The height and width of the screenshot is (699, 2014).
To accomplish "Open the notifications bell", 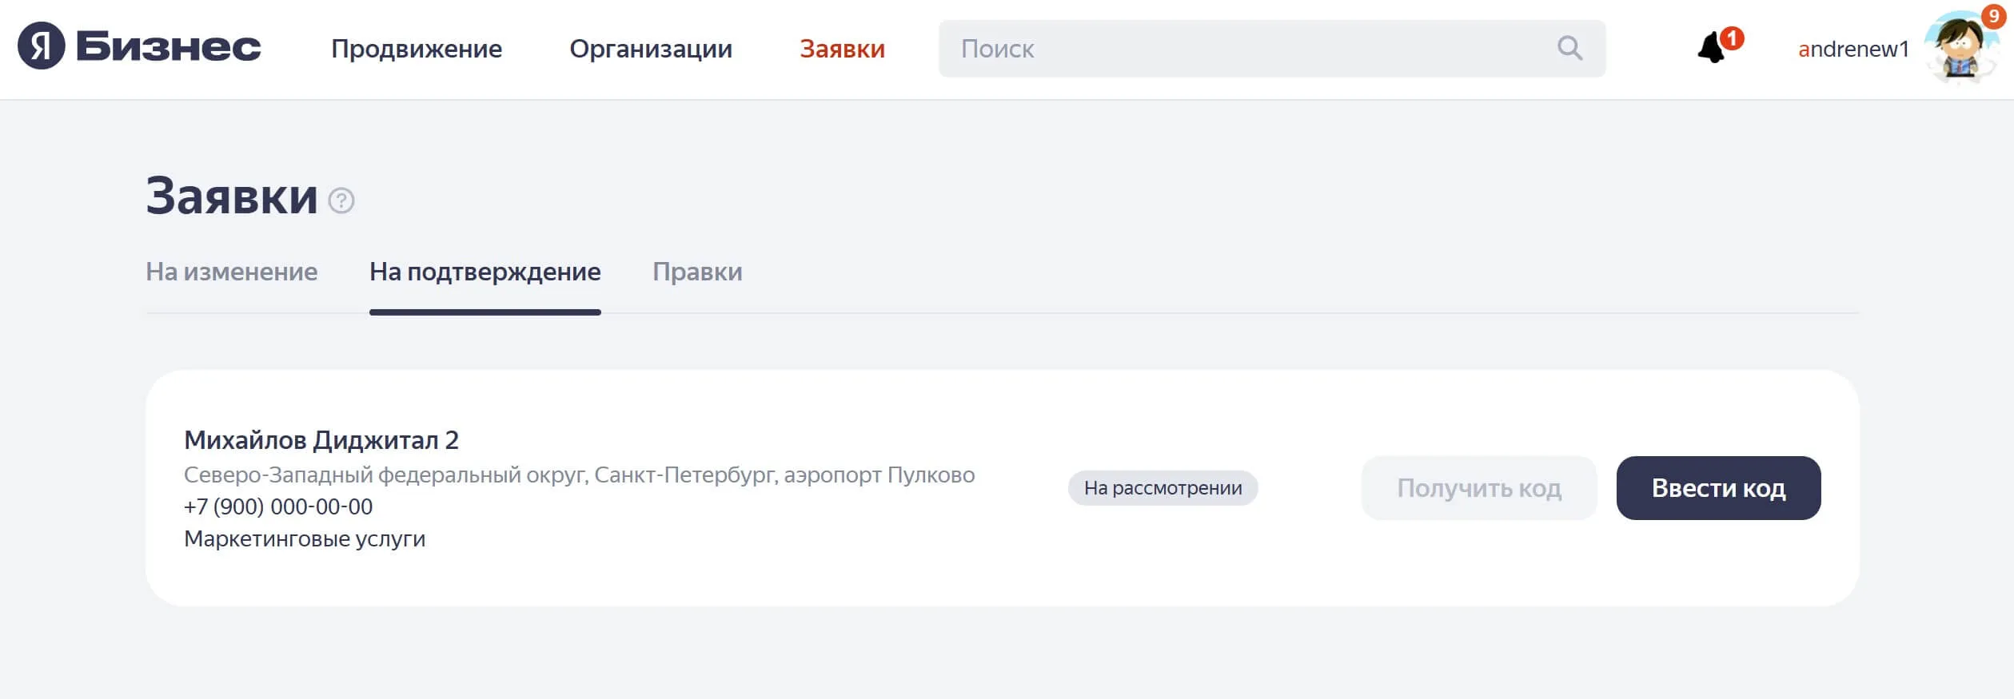I will (1712, 48).
